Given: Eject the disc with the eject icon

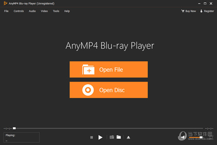Looking at the screenshot, I should [x=129, y=137].
